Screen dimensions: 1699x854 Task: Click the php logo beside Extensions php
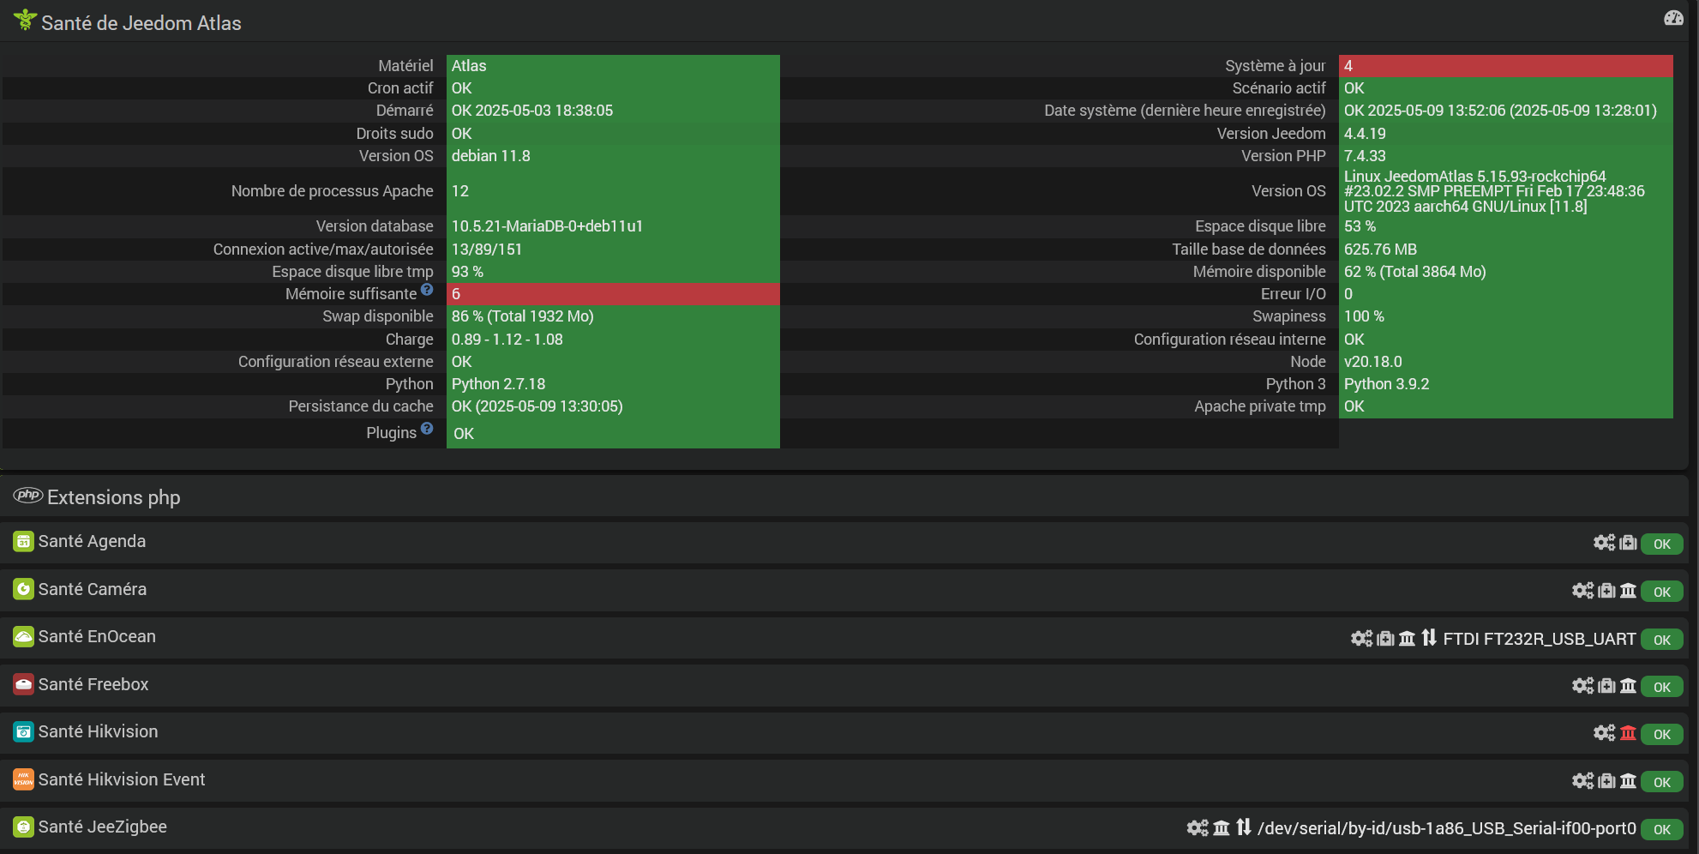pos(28,496)
